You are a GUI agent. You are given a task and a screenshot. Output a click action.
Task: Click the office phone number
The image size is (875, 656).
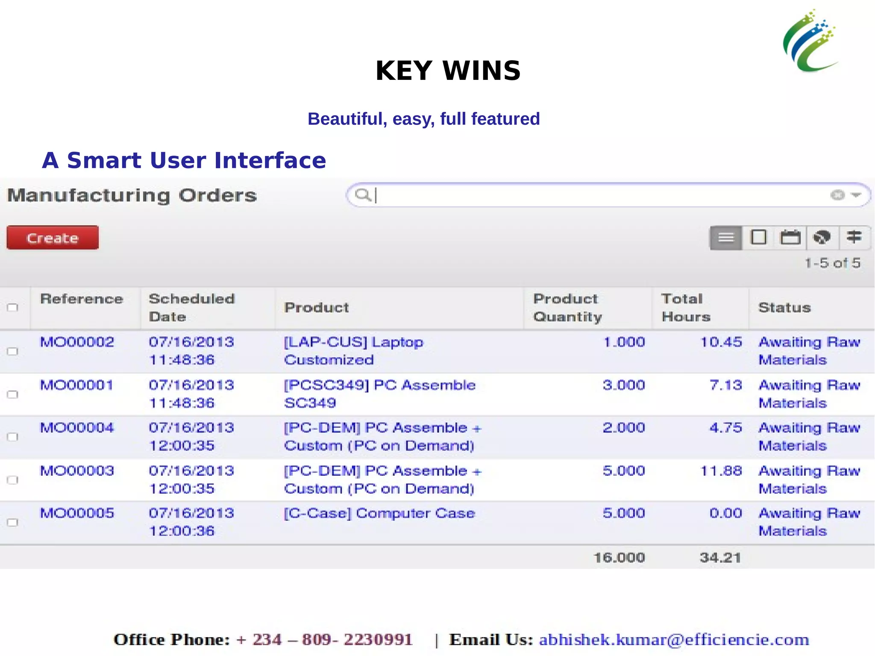(x=324, y=640)
